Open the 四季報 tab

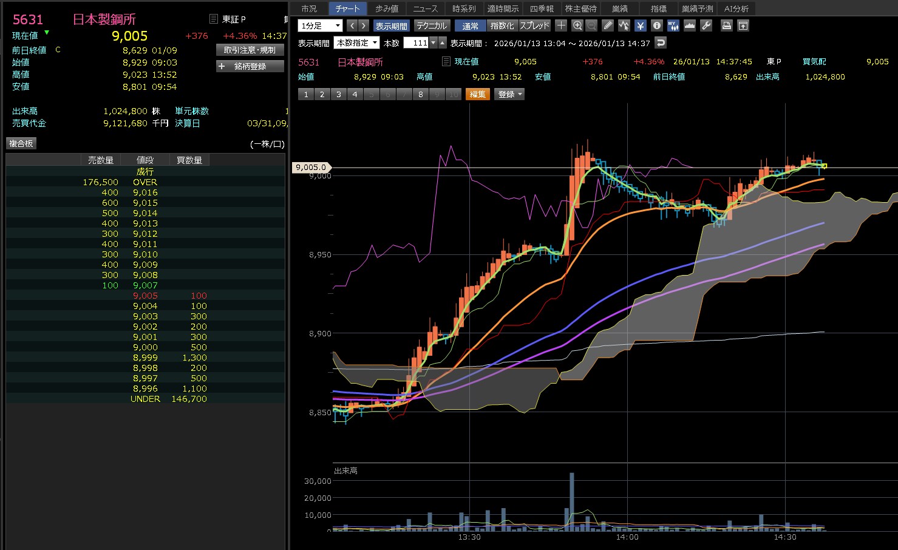pyautogui.click(x=542, y=8)
